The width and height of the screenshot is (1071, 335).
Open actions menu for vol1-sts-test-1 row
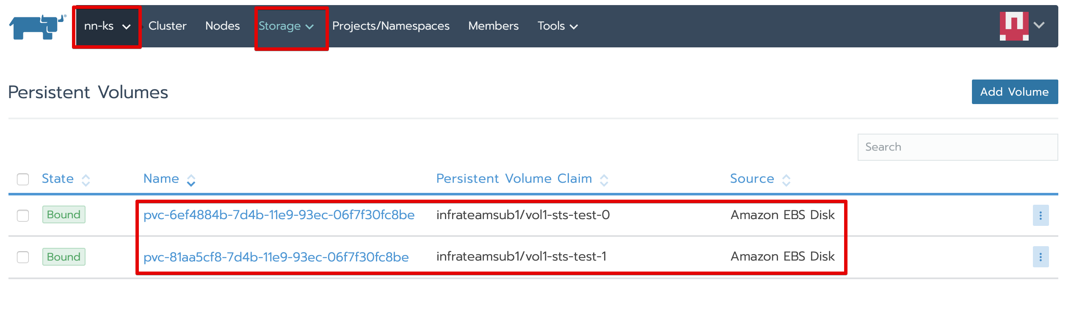coord(1040,257)
